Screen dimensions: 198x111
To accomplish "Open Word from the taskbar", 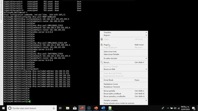I will click(x=103, y=108).
